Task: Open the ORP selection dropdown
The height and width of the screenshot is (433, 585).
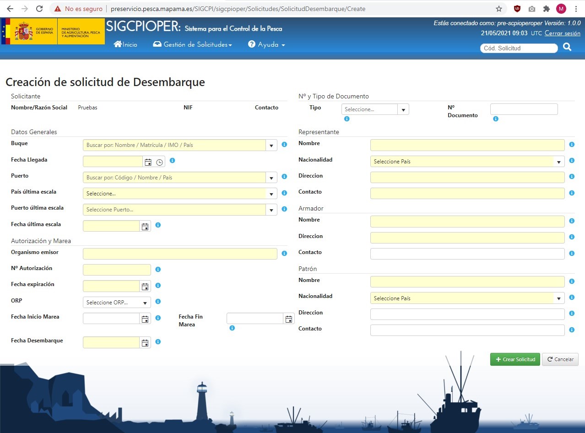Action: (x=145, y=303)
